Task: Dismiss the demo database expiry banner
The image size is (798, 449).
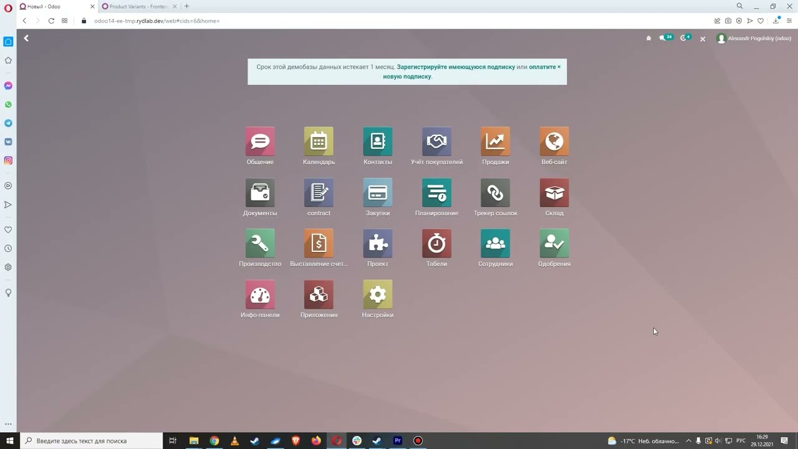Action: tap(559, 67)
